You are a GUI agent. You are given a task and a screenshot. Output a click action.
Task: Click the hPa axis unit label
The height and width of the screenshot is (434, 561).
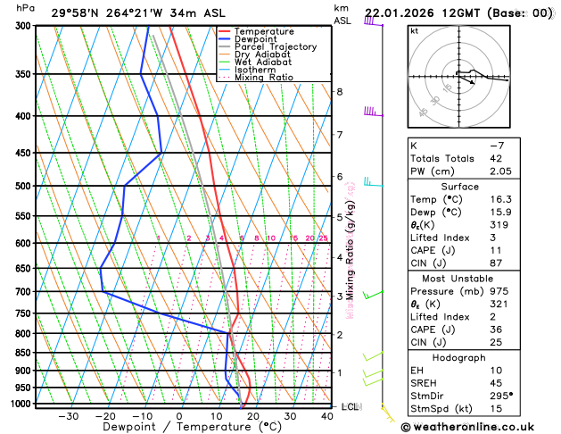25,8
